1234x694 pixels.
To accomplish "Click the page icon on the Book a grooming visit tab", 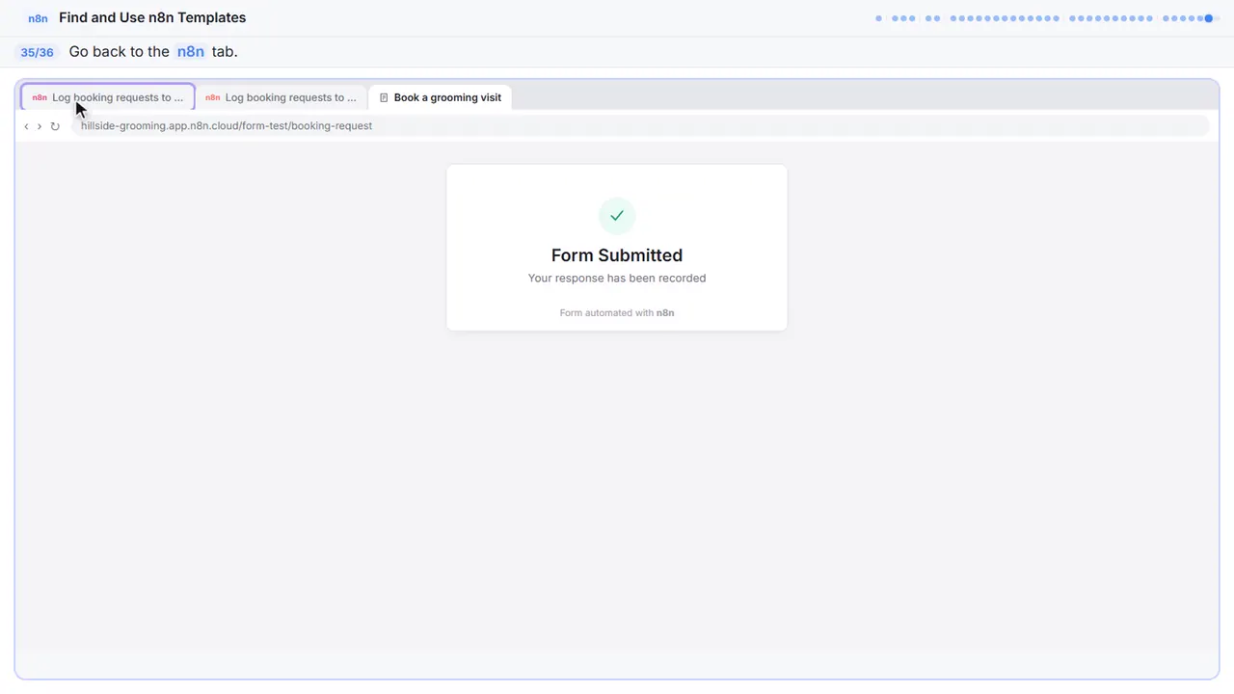I will click(x=384, y=97).
